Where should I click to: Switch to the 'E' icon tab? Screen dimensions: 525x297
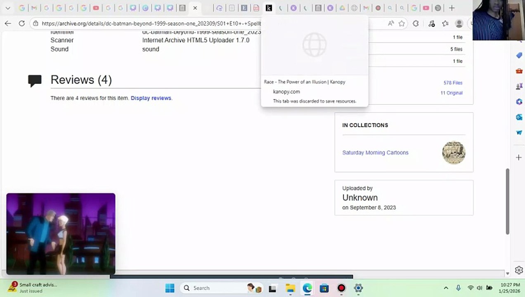[244, 8]
